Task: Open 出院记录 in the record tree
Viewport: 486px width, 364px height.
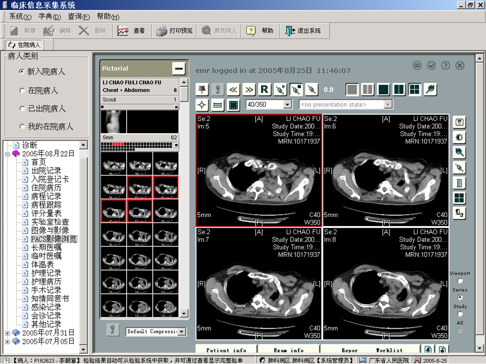Action: click(46, 170)
